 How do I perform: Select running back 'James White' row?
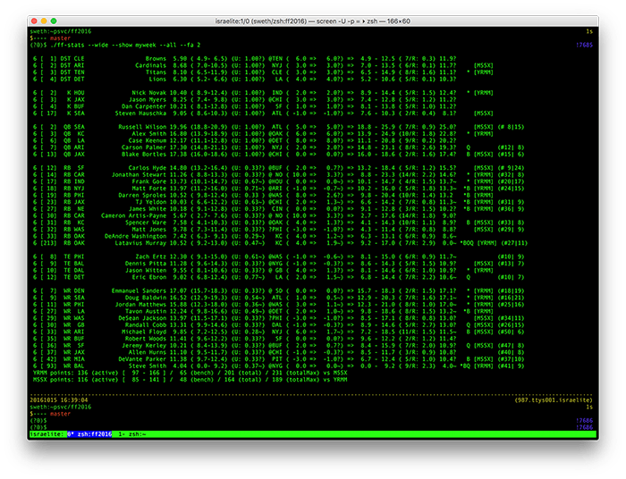coord(279,208)
